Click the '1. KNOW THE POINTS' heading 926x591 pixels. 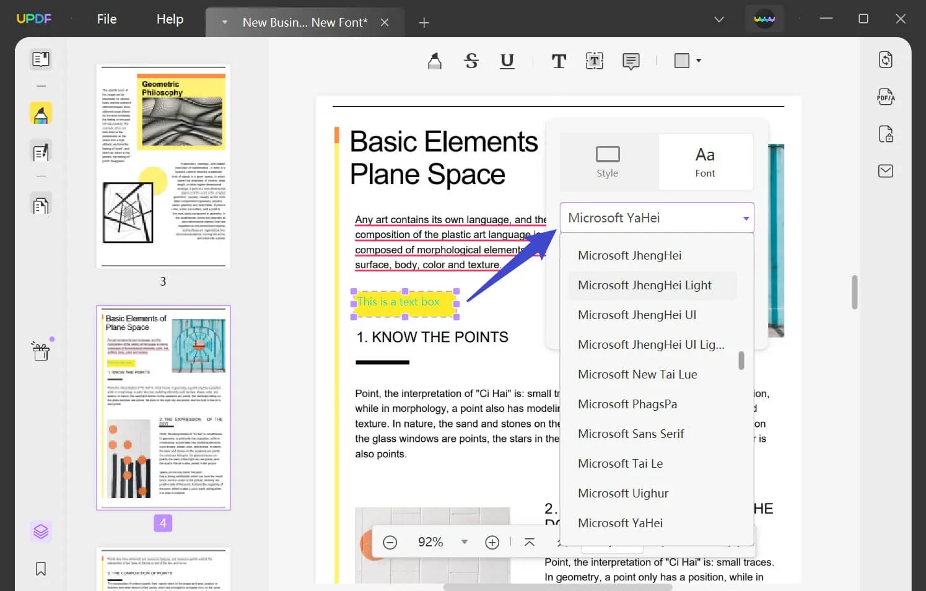[432, 337]
